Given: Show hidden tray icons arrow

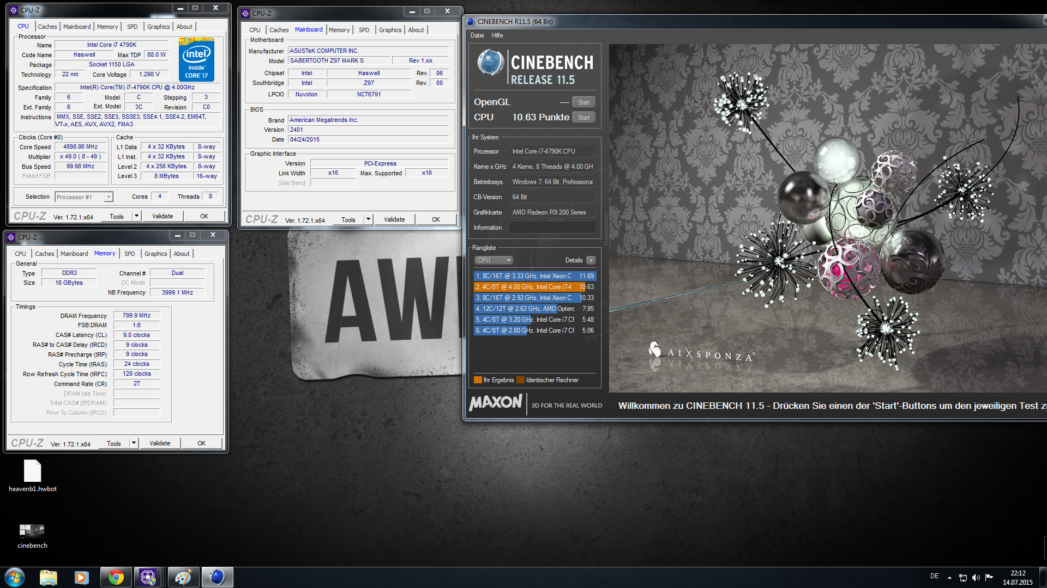Looking at the screenshot, I should pyautogui.click(x=949, y=578).
